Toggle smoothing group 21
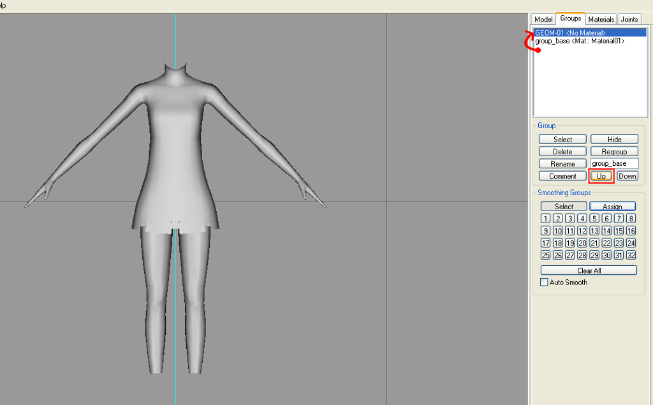Viewport: 653px width, 405px height. 594,243
